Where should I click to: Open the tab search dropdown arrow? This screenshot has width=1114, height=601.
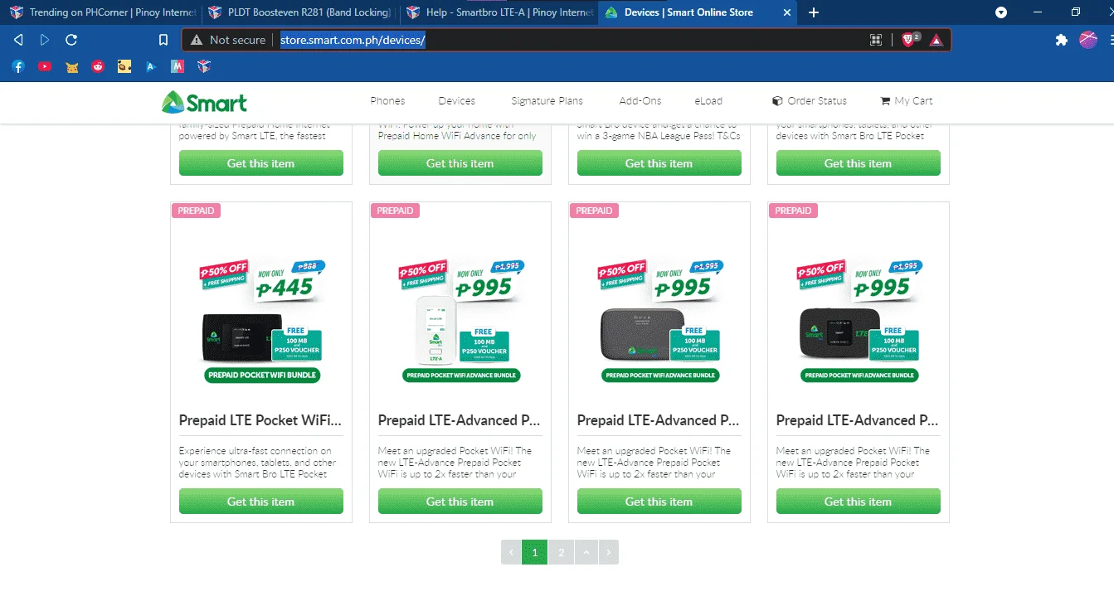click(x=1001, y=12)
